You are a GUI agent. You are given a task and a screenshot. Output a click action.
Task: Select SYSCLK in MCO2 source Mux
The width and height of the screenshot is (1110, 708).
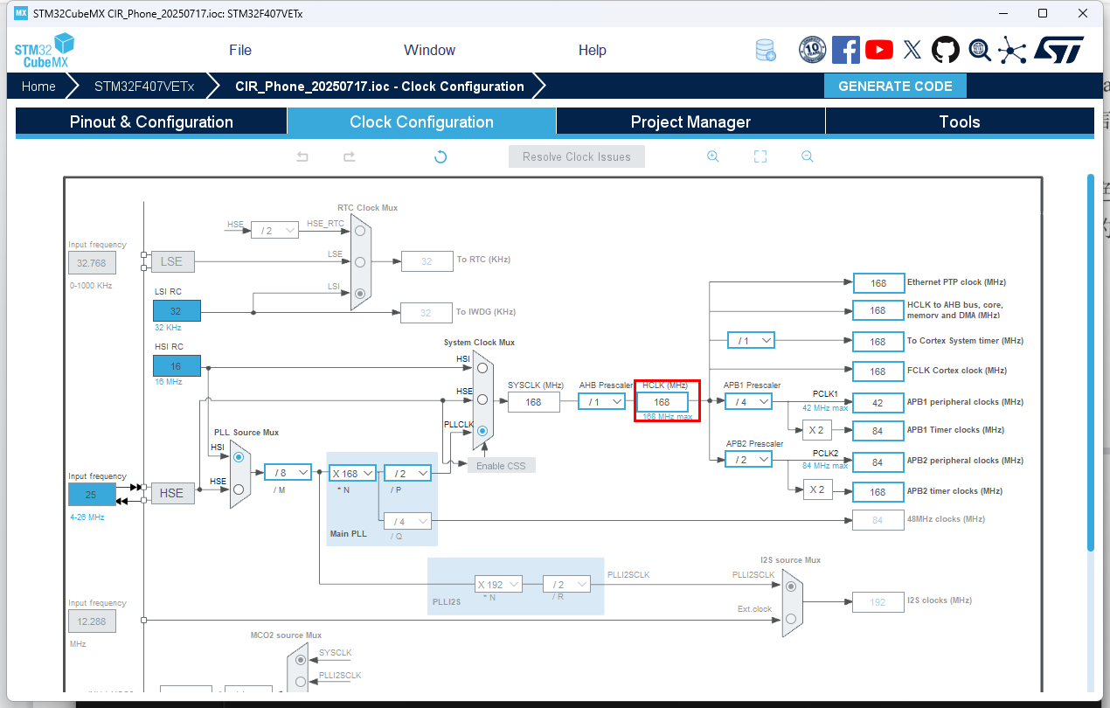[x=302, y=660]
